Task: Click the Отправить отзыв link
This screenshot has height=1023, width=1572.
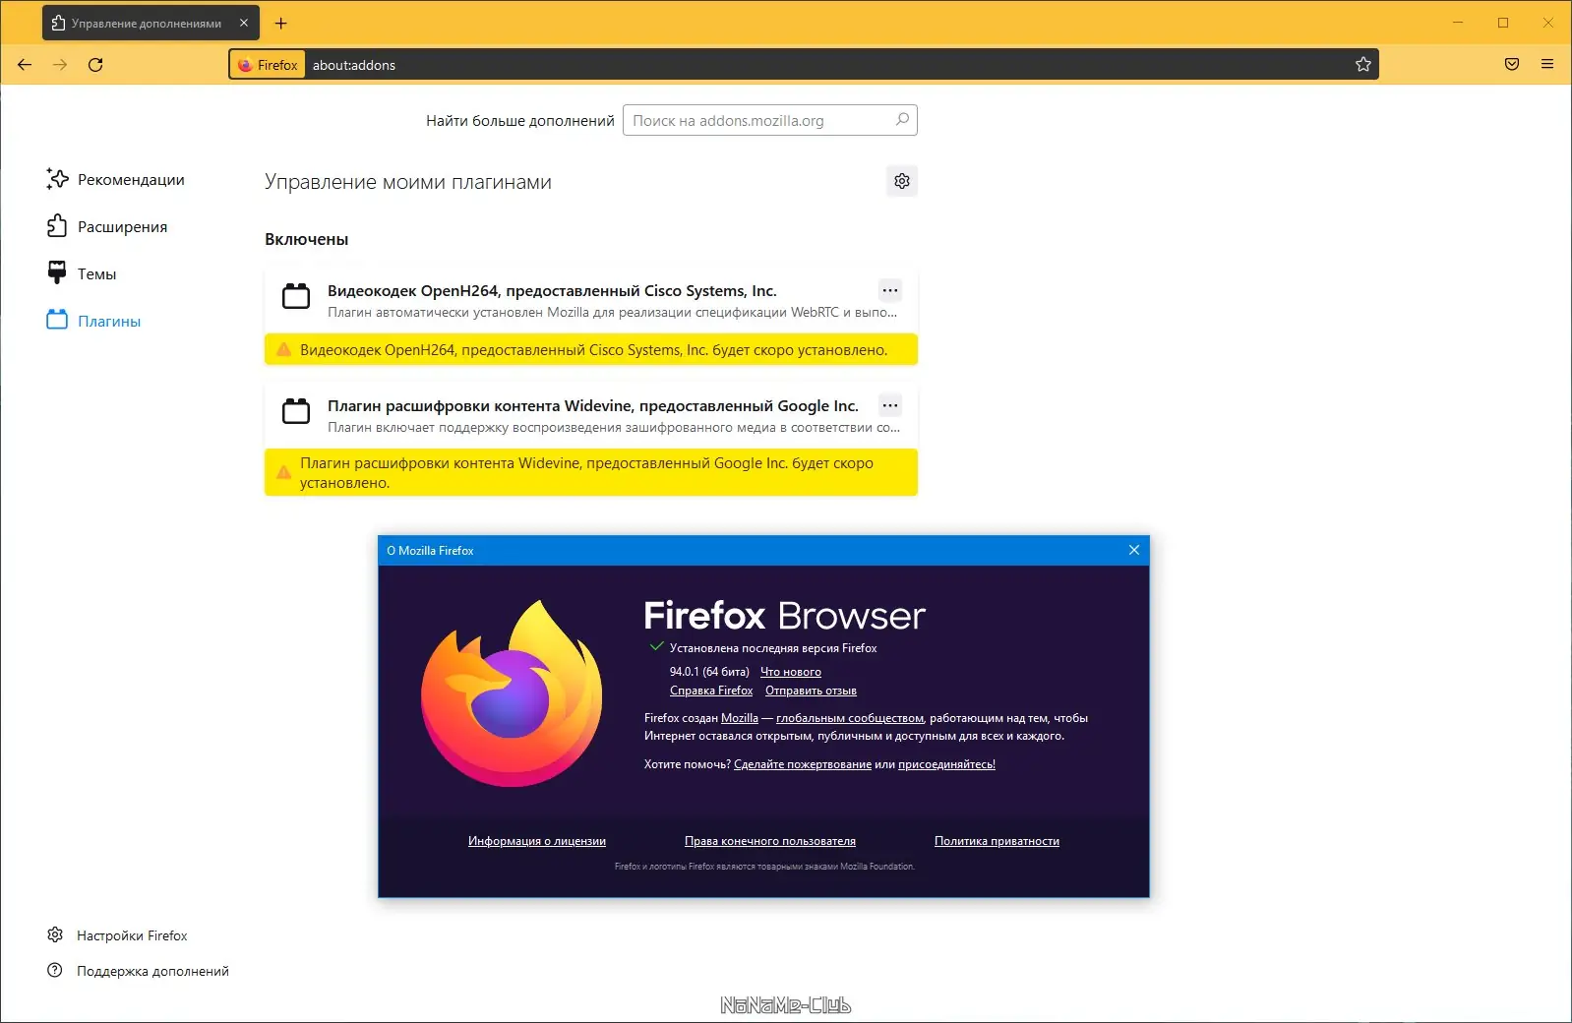Action: pyautogui.click(x=811, y=691)
